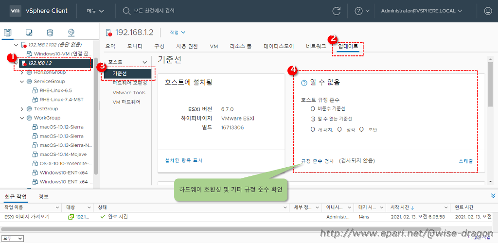
Task: Click the 192.168.1.102 host icon in tree
Action: click(x=23, y=45)
